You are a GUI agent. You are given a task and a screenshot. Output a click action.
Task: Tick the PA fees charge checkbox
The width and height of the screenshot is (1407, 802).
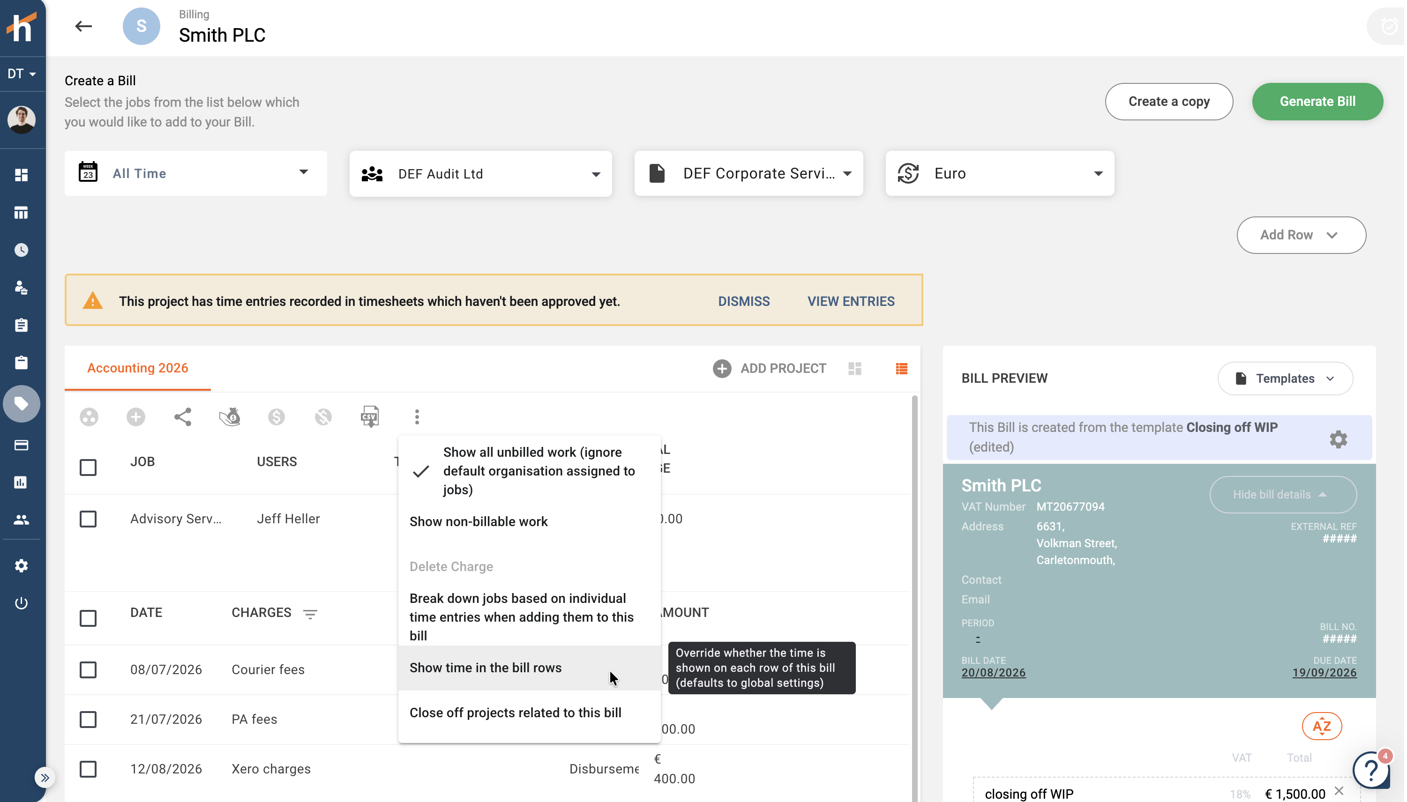tap(88, 720)
